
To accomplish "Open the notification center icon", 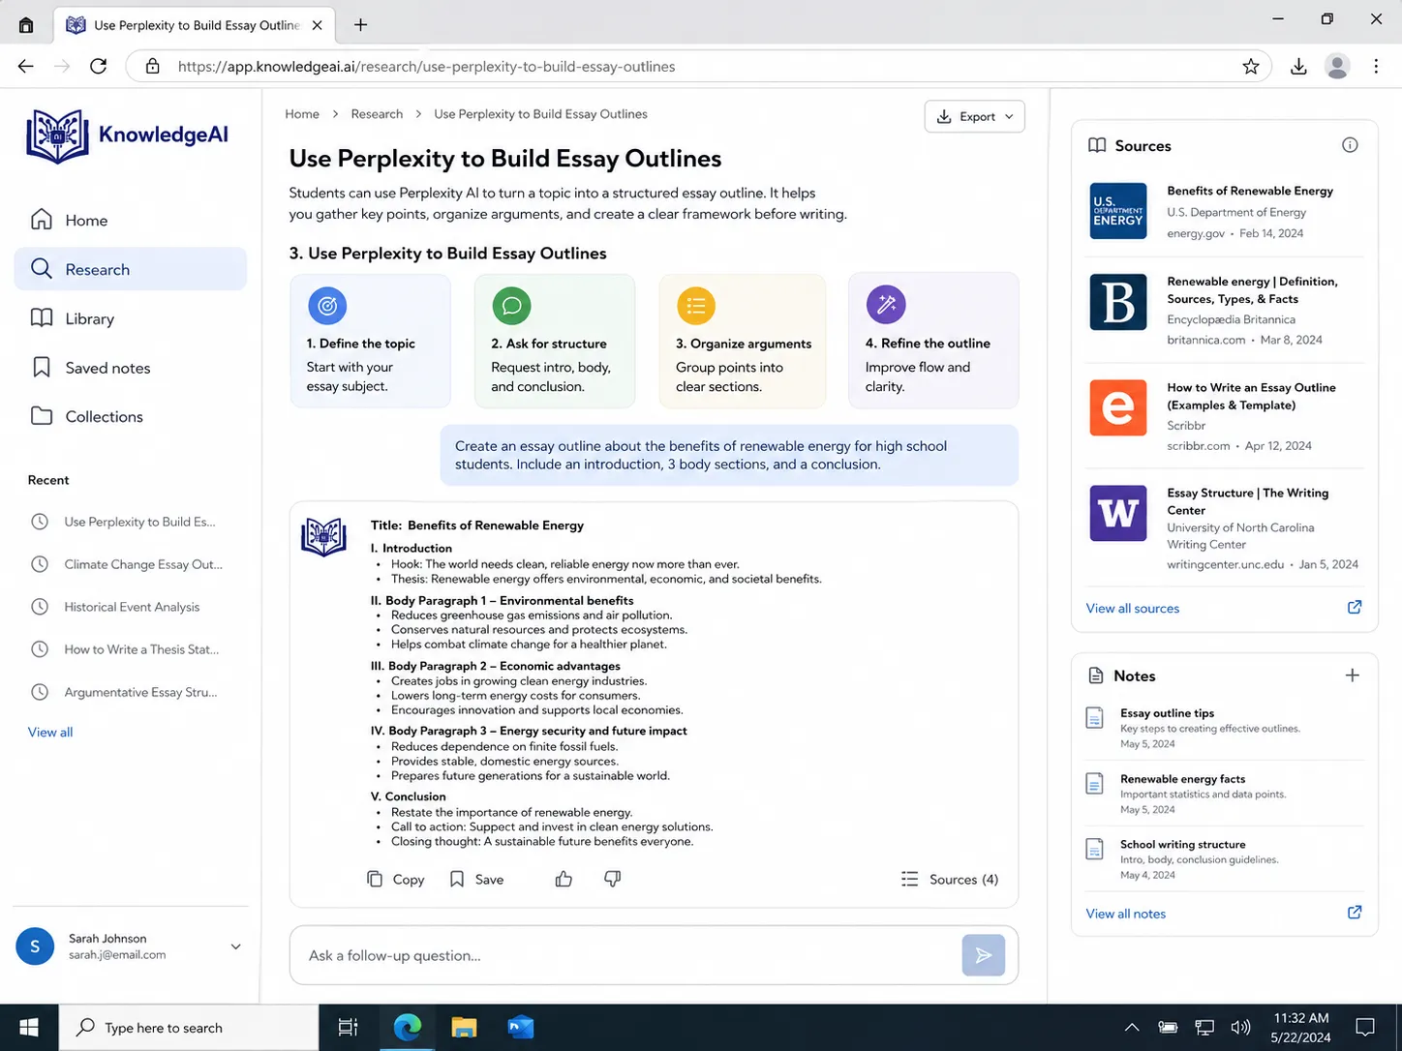I will [1365, 1028].
